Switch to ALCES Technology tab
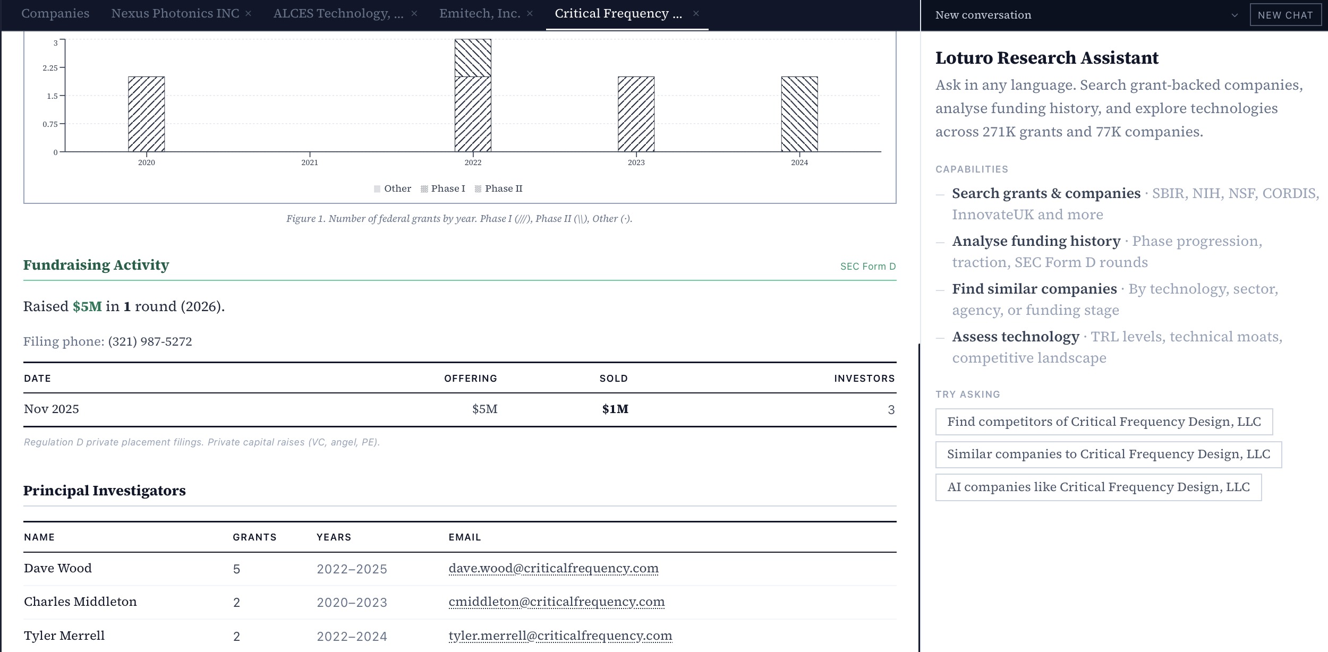This screenshot has width=1328, height=652. pos(338,14)
